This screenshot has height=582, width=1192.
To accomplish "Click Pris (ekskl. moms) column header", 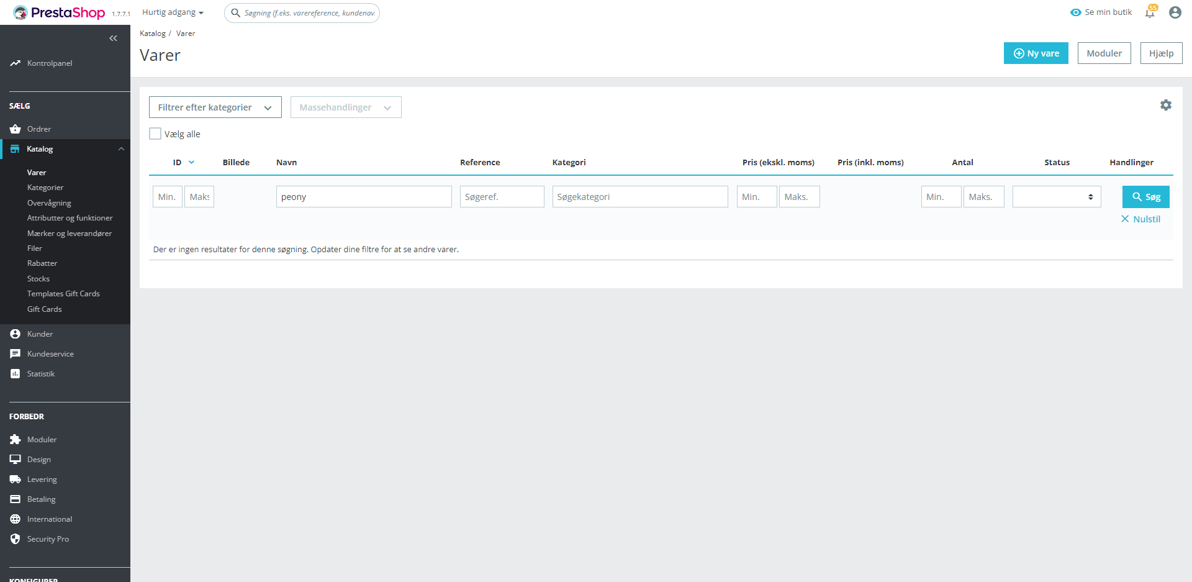I will [779, 163].
